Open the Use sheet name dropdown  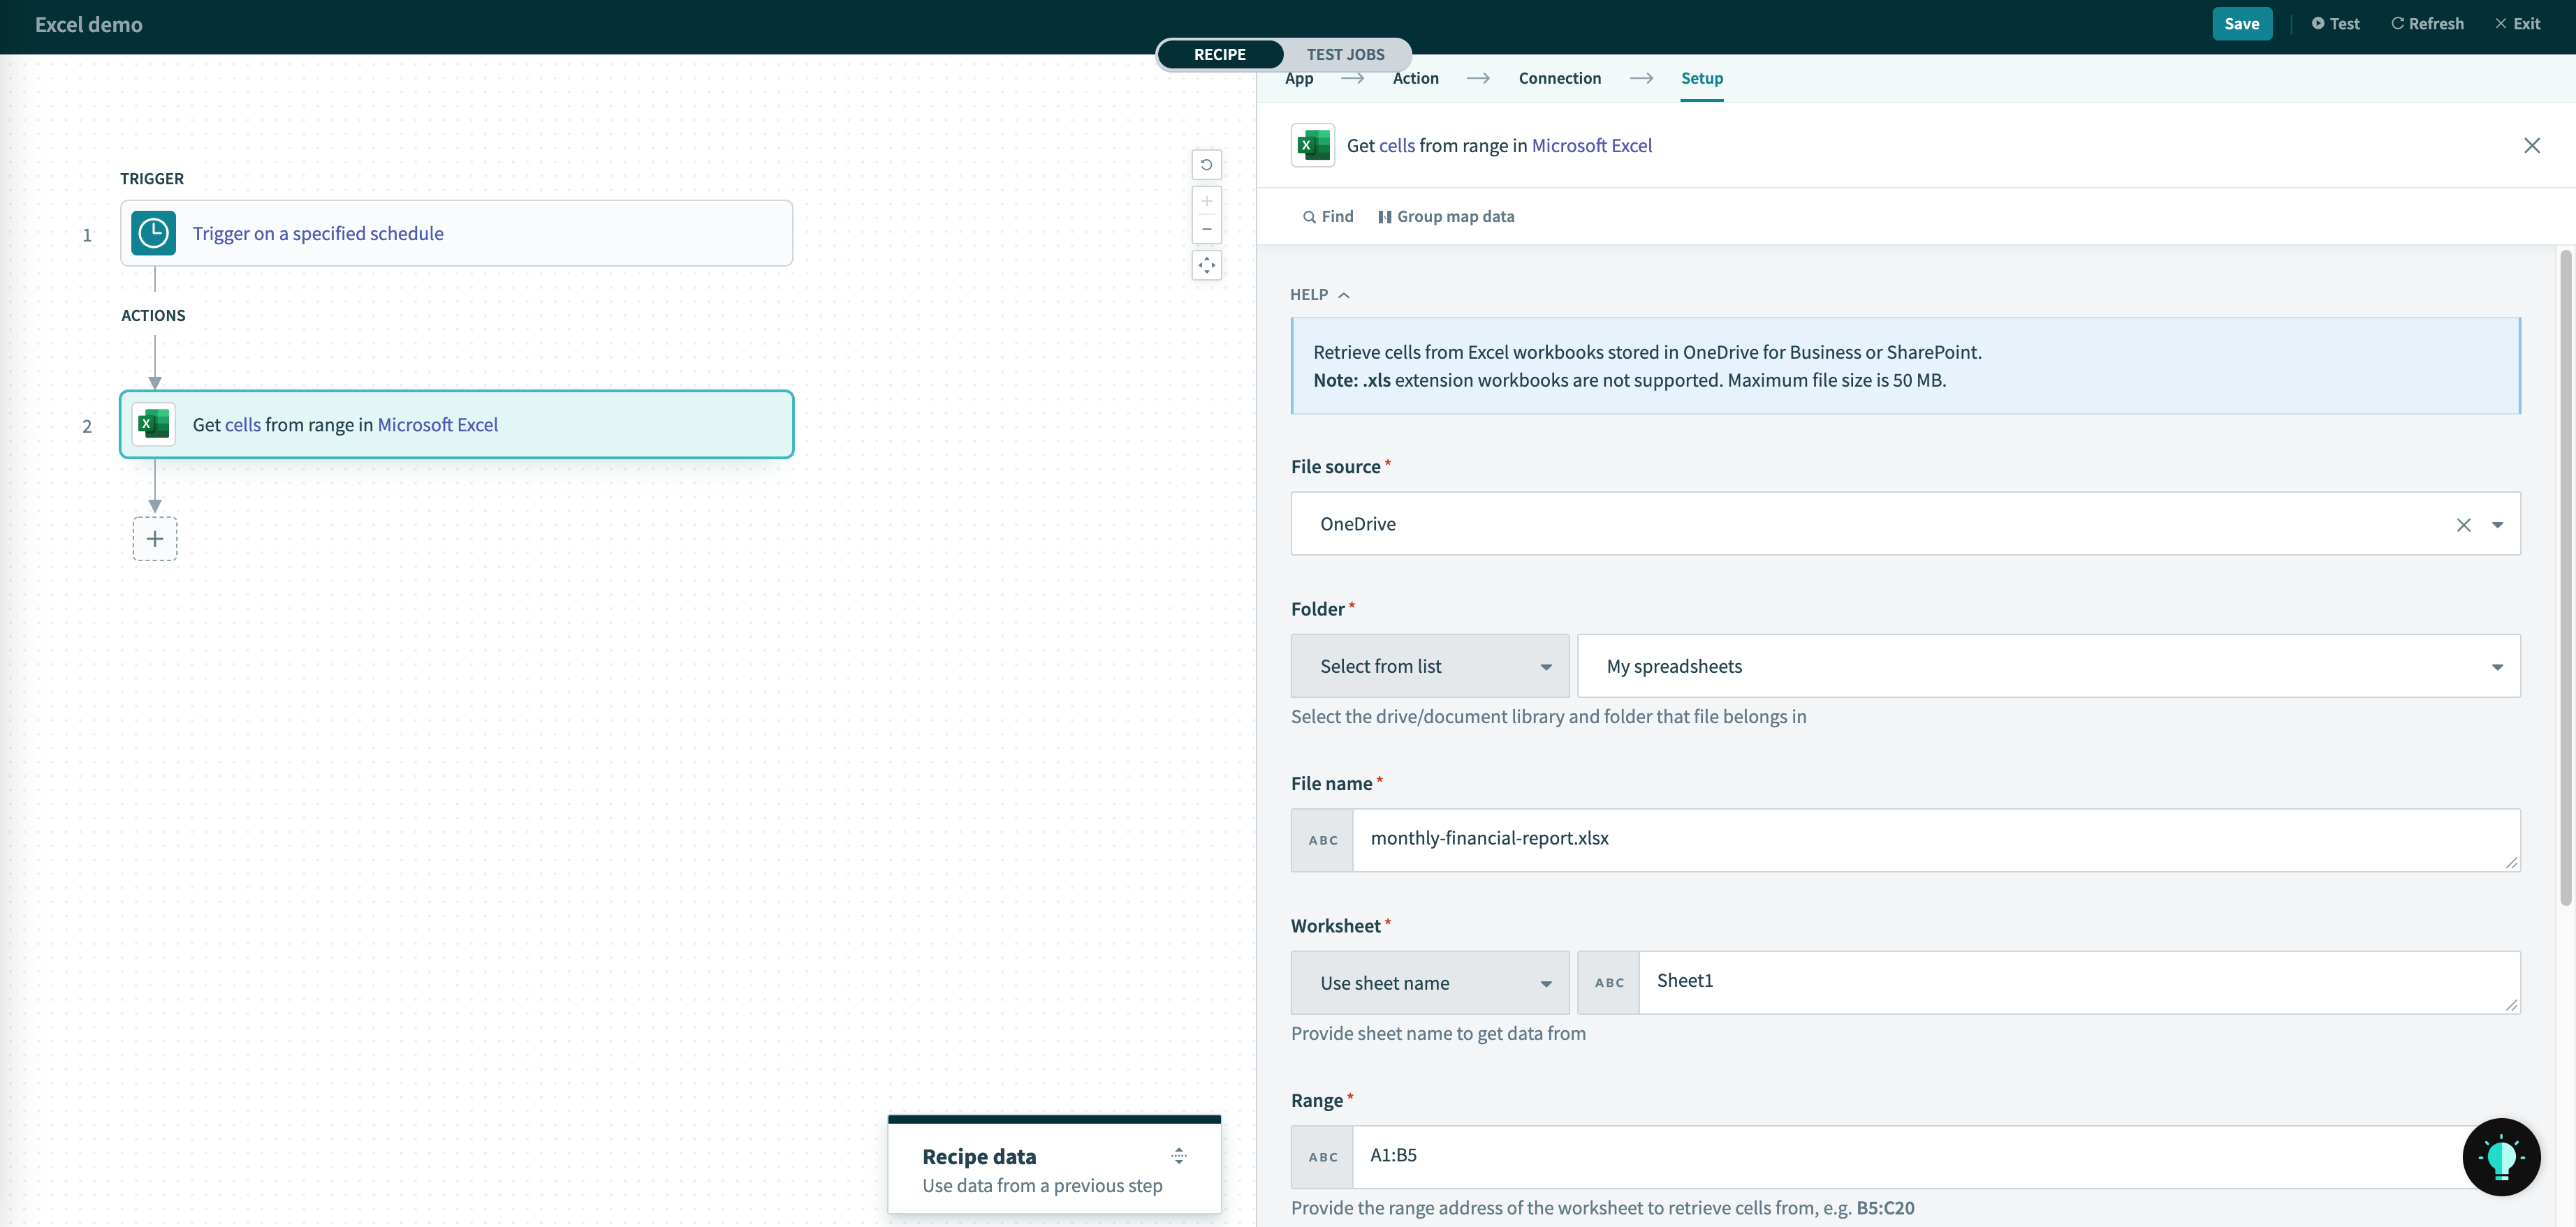click(1429, 983)
